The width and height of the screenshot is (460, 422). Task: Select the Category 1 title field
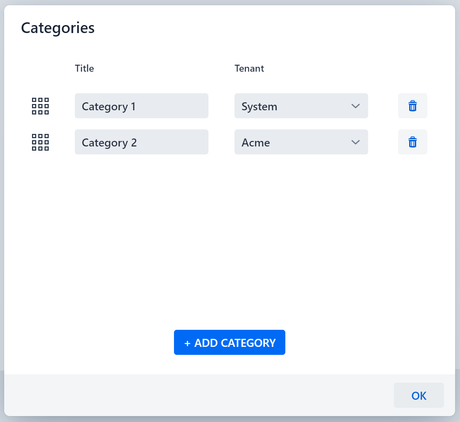(141, 106)
